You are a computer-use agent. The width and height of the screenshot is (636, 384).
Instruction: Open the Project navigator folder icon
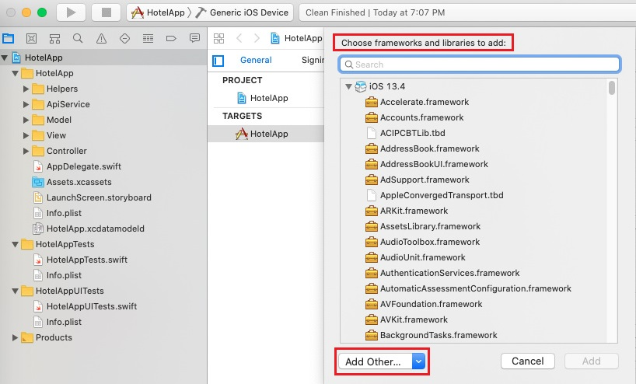pyautogui.click(x=8, y=39)
